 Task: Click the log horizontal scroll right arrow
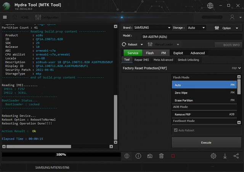click(x=111, y=147)
